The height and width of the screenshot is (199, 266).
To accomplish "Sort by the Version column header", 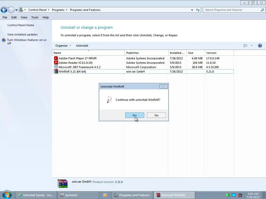I will (219, 53).
